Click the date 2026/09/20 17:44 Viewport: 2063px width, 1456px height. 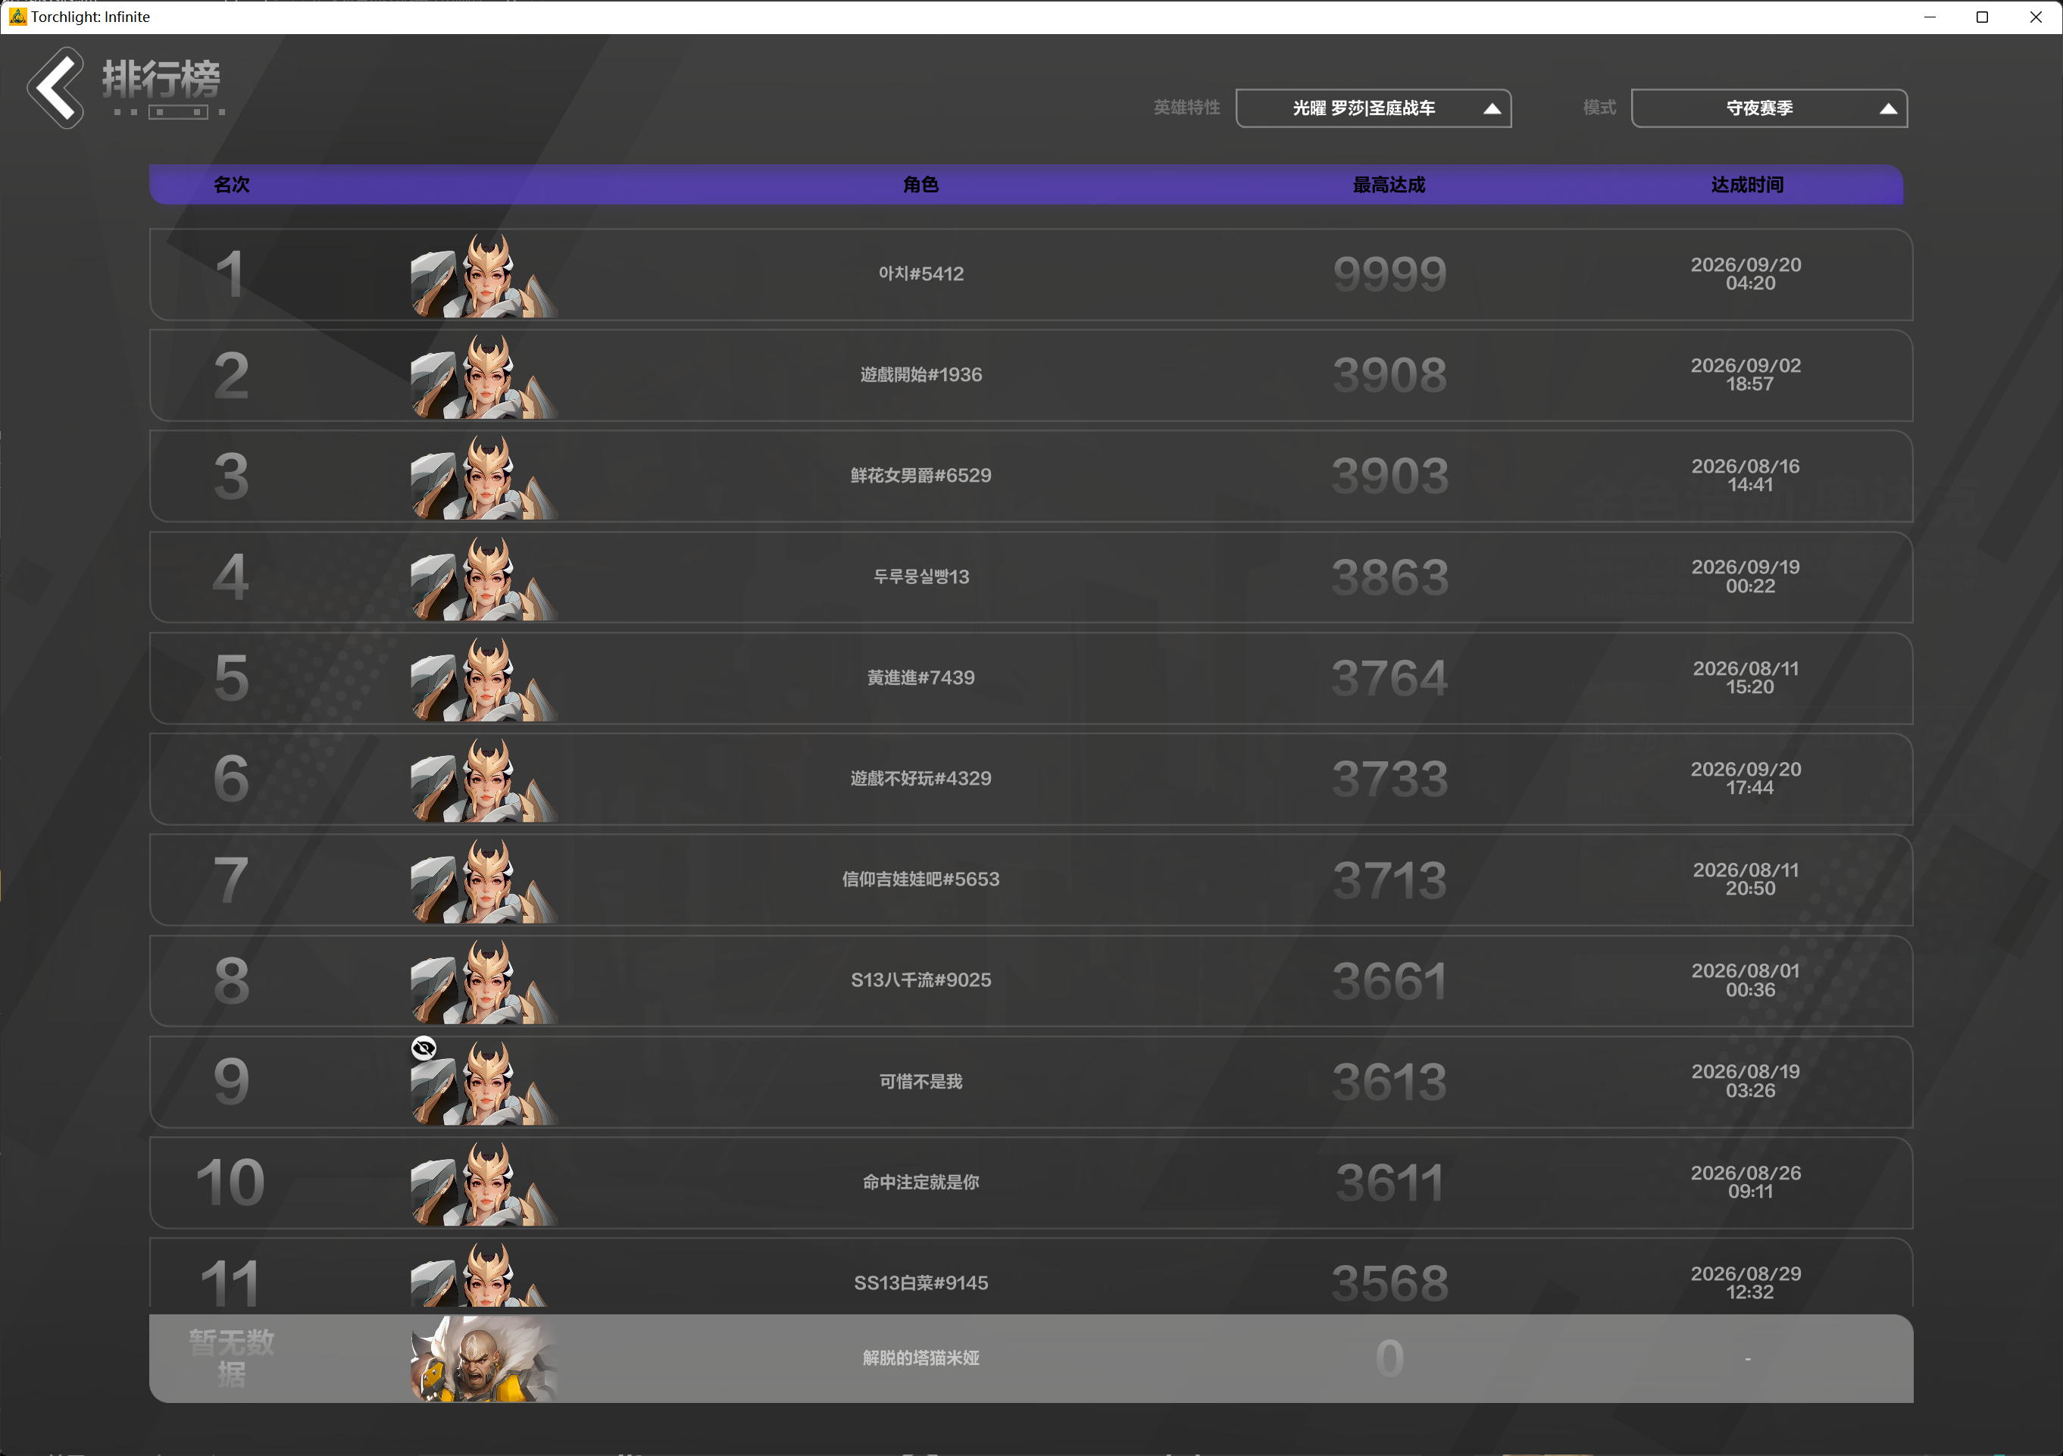[1747, 778]
